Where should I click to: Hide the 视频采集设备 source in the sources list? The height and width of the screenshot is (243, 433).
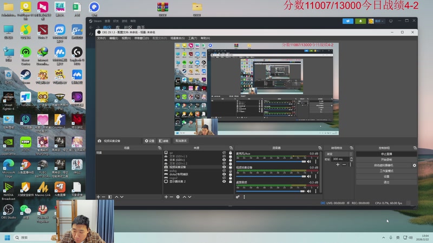(x=224, y=167)
